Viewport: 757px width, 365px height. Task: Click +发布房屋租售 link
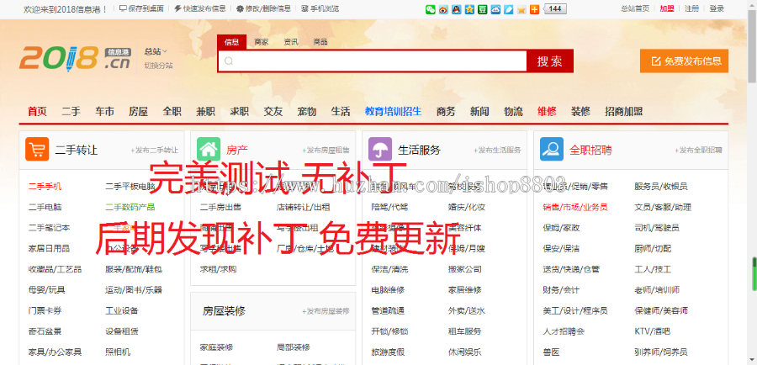pyautogui.click(x=326, y=151)
